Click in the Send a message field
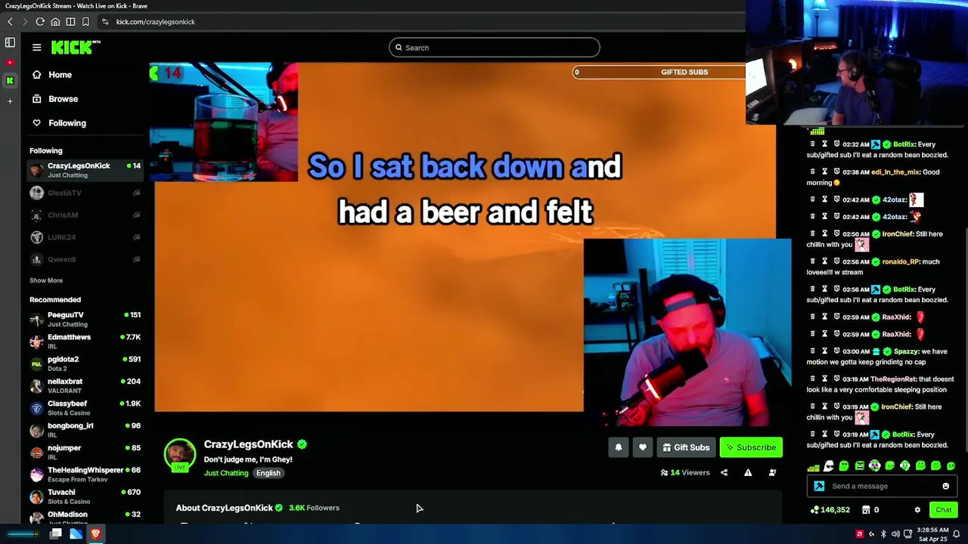The height and width of the screenshot is (544, 968). click(x=881, y=487)
